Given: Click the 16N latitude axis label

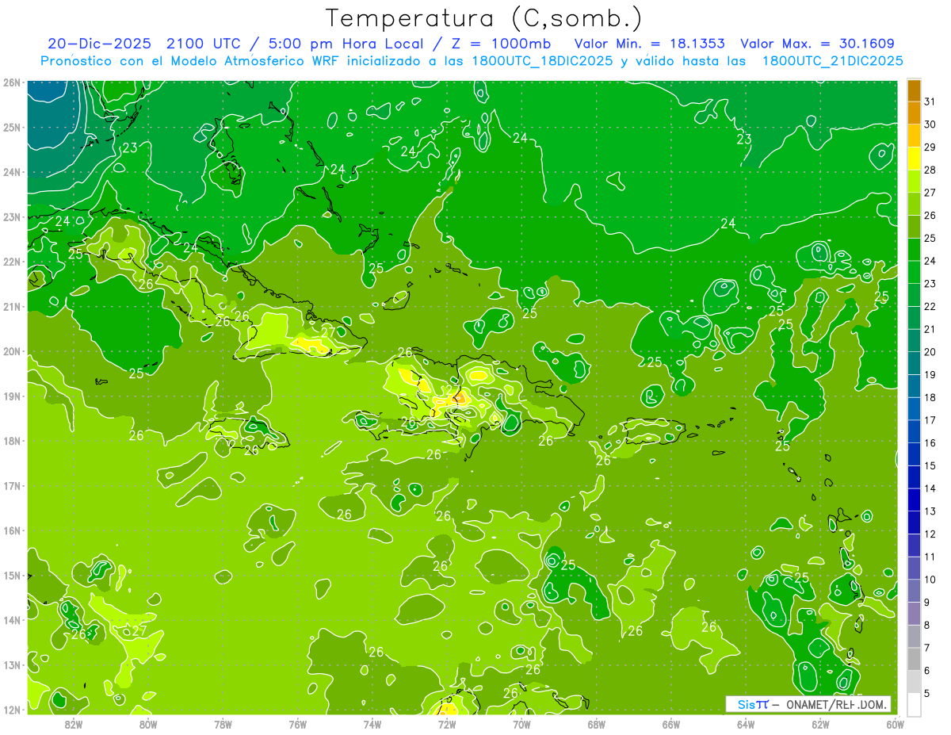Looking at the screenshot, I should 12,530.
